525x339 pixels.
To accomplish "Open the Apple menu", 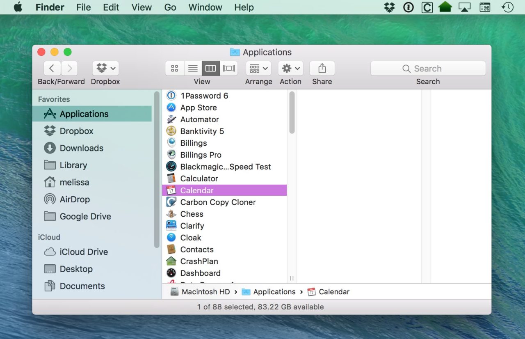I will pos(18,7).
